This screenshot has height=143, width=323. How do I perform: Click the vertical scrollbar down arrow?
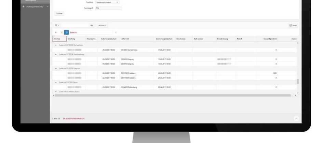tap(298, 93)
